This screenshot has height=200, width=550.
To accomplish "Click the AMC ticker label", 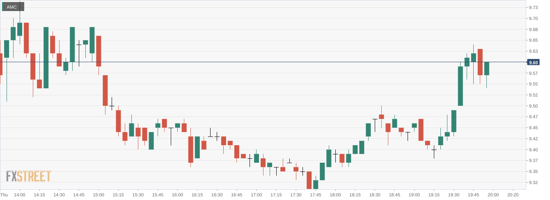I will (x=12, y=7).
